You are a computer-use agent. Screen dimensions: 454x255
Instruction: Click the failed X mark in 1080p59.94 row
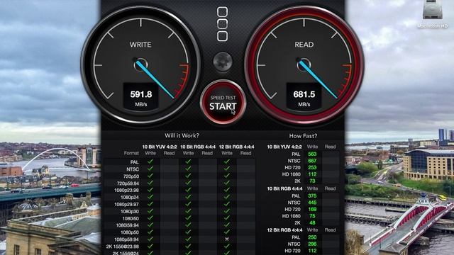pos(227,239)
